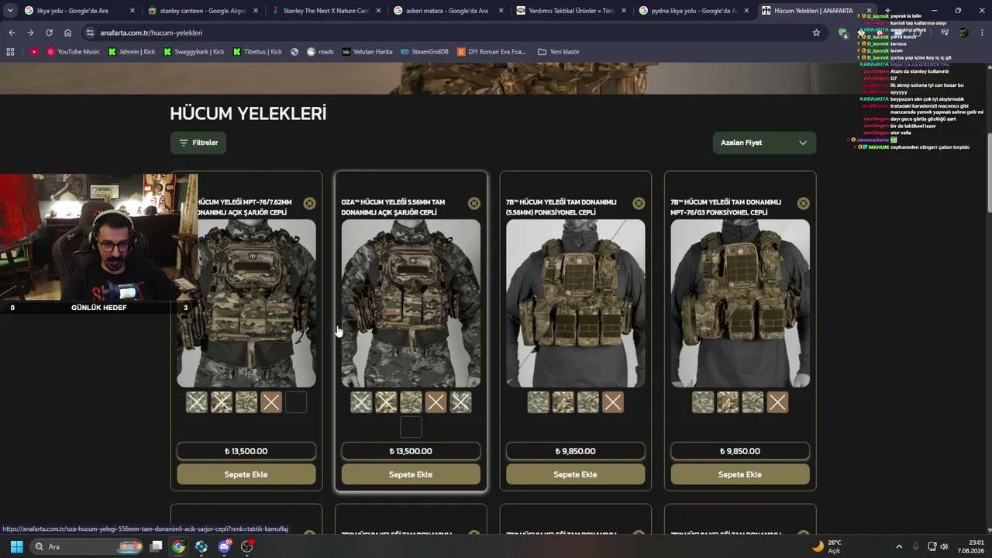
Task: Click the Chrome icon in the taskbar
Action: pyautogui.click(x=179, y=546)
